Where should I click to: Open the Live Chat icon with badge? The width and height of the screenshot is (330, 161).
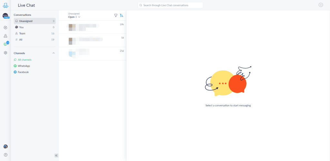click(5, 44)
